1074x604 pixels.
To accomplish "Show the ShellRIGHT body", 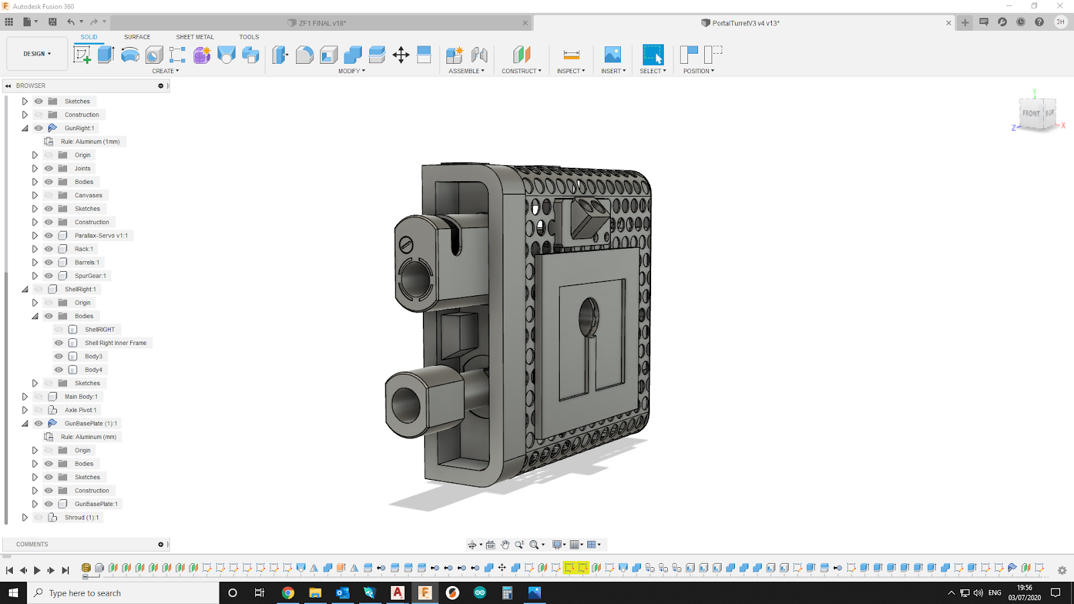I will coord(58,330).
